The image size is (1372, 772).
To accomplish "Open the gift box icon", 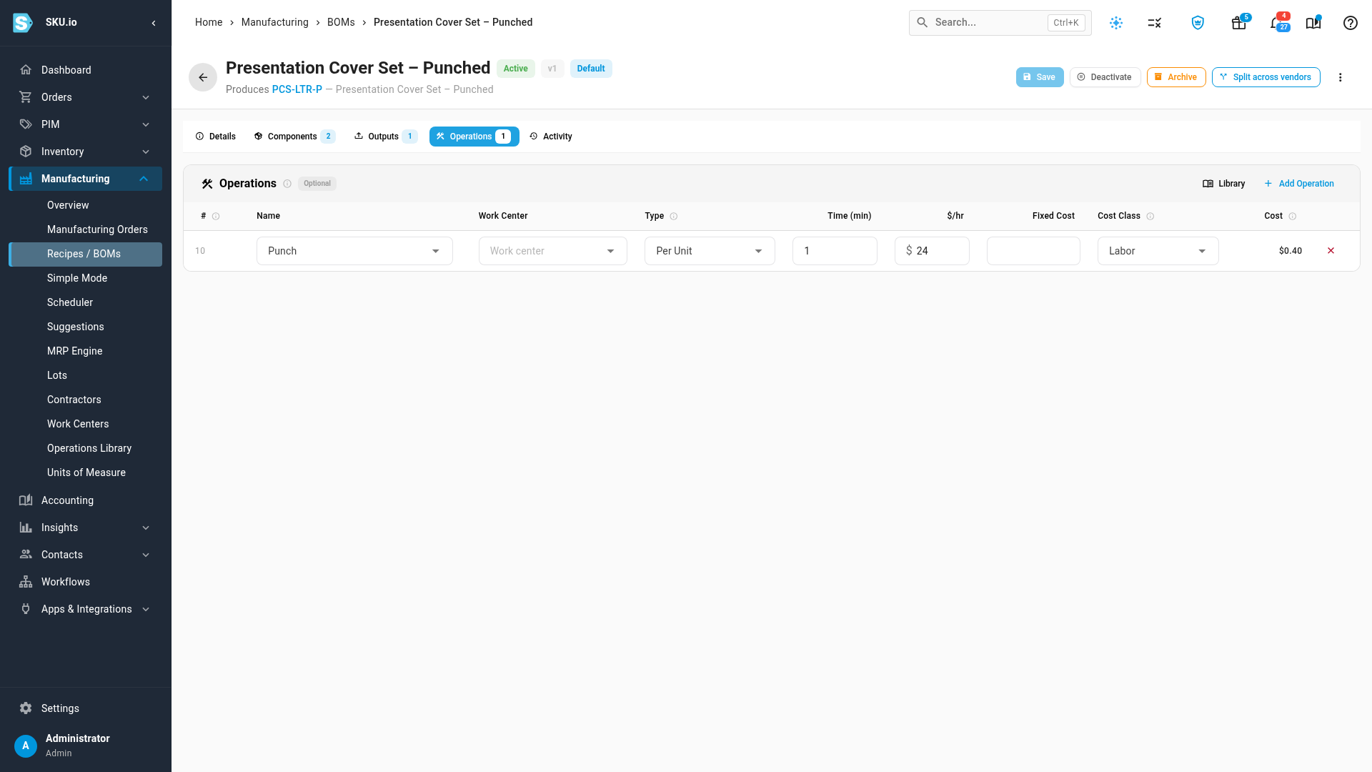I will coord(1239,23).
